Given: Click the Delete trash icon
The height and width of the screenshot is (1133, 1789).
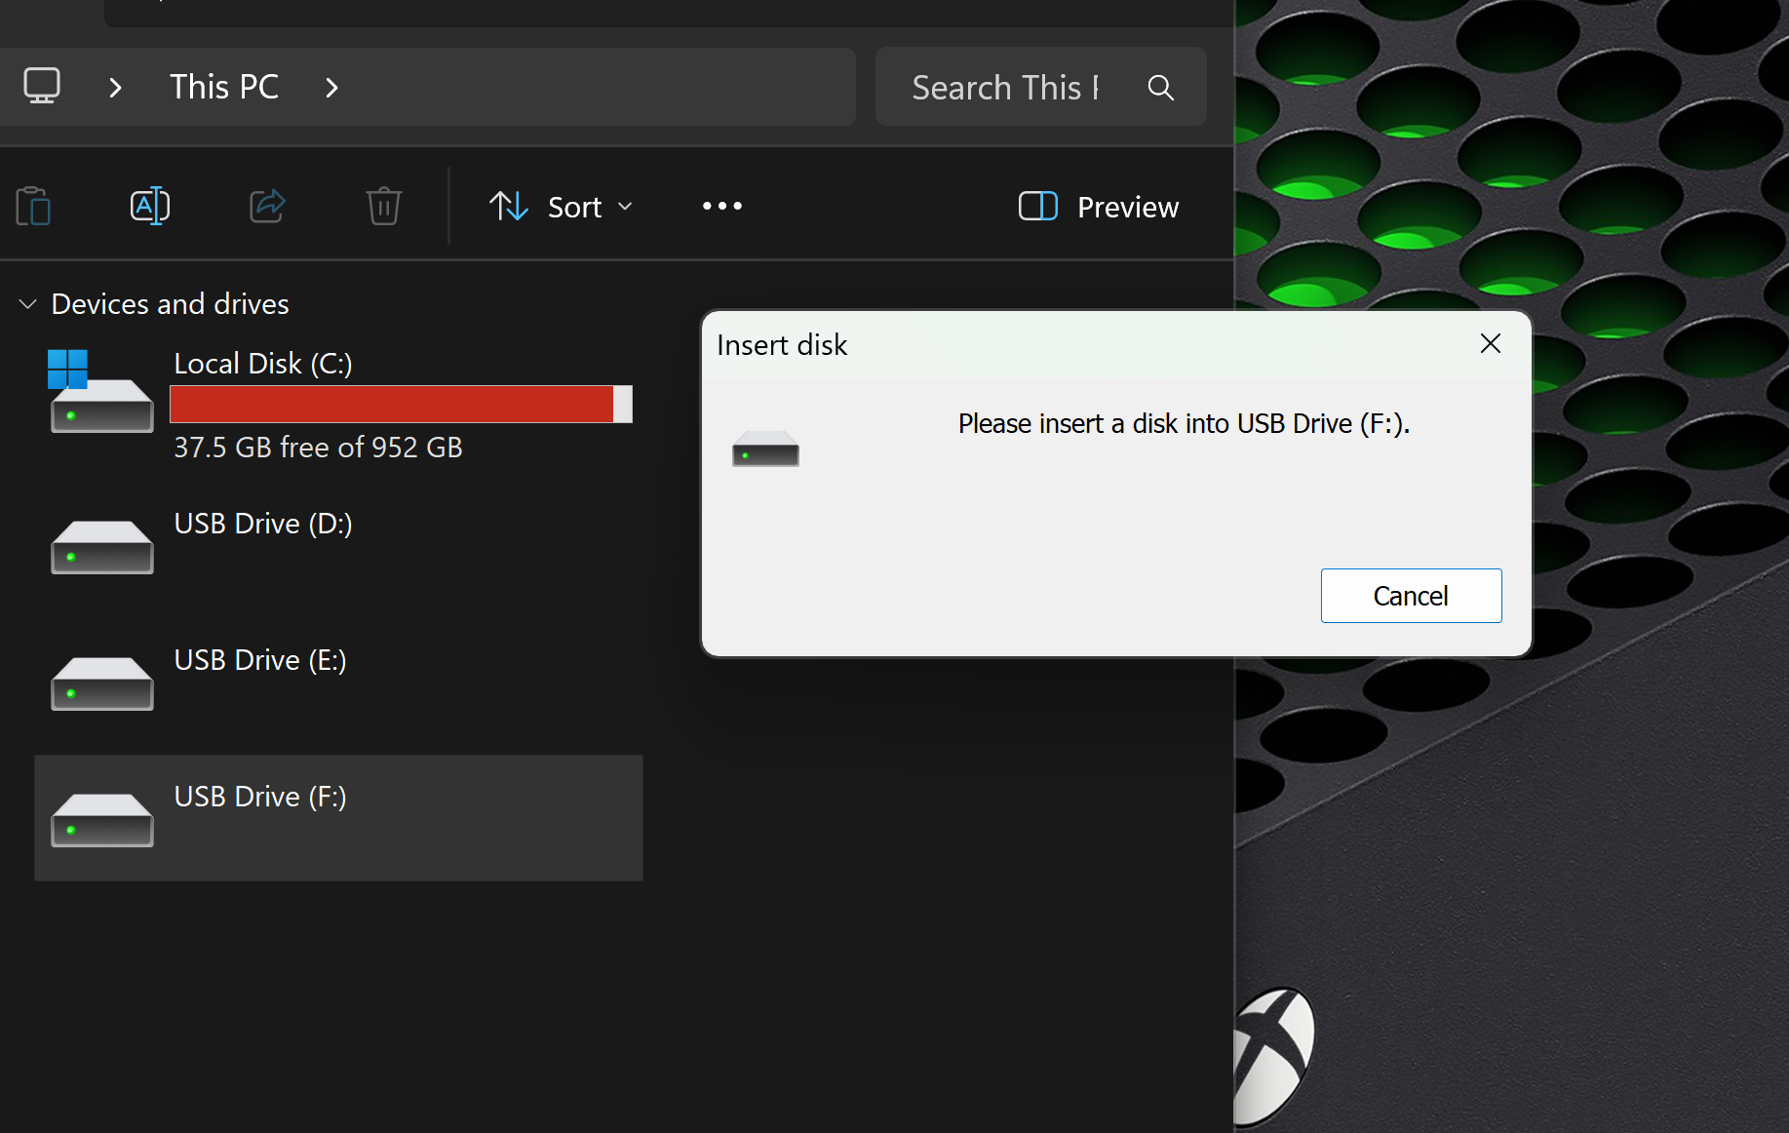Looking at the screenshot, I should [x=383, y=206].
